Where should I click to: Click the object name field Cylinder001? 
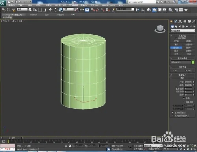coord(181,62)
